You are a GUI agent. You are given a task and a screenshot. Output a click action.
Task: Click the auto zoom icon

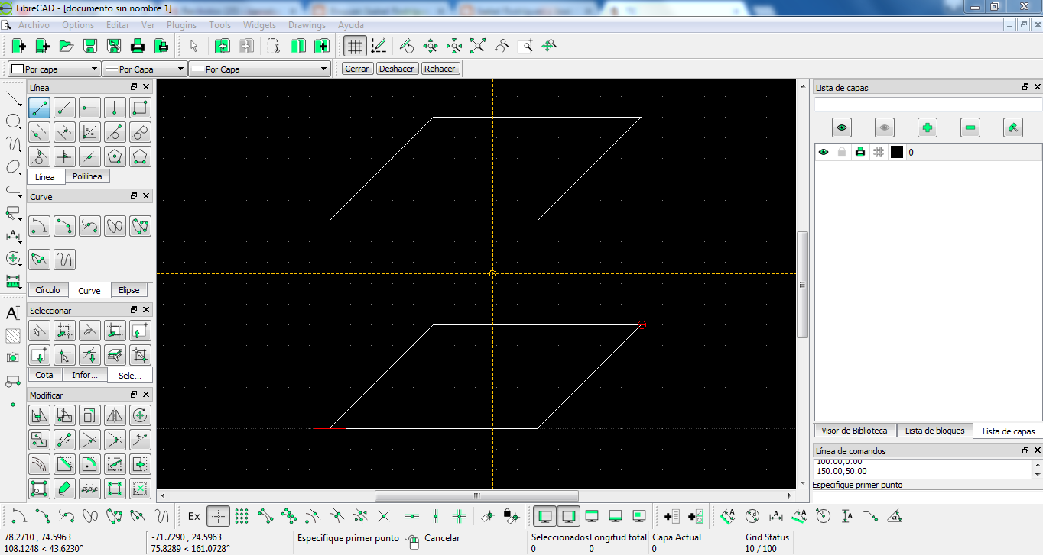tap(478, 46)
